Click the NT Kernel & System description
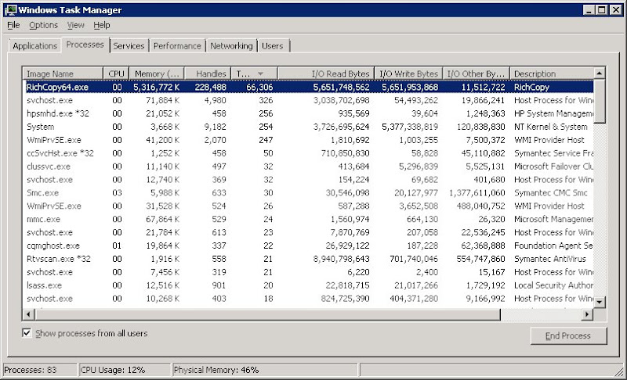 pos(551,127)
